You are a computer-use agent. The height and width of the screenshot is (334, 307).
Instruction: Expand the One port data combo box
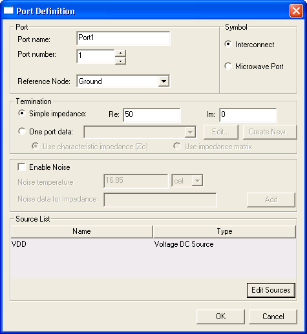click(190, 132)
